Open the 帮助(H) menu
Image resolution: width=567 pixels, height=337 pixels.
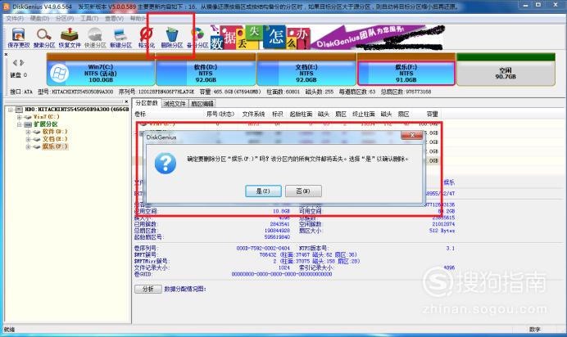[138, 18]
